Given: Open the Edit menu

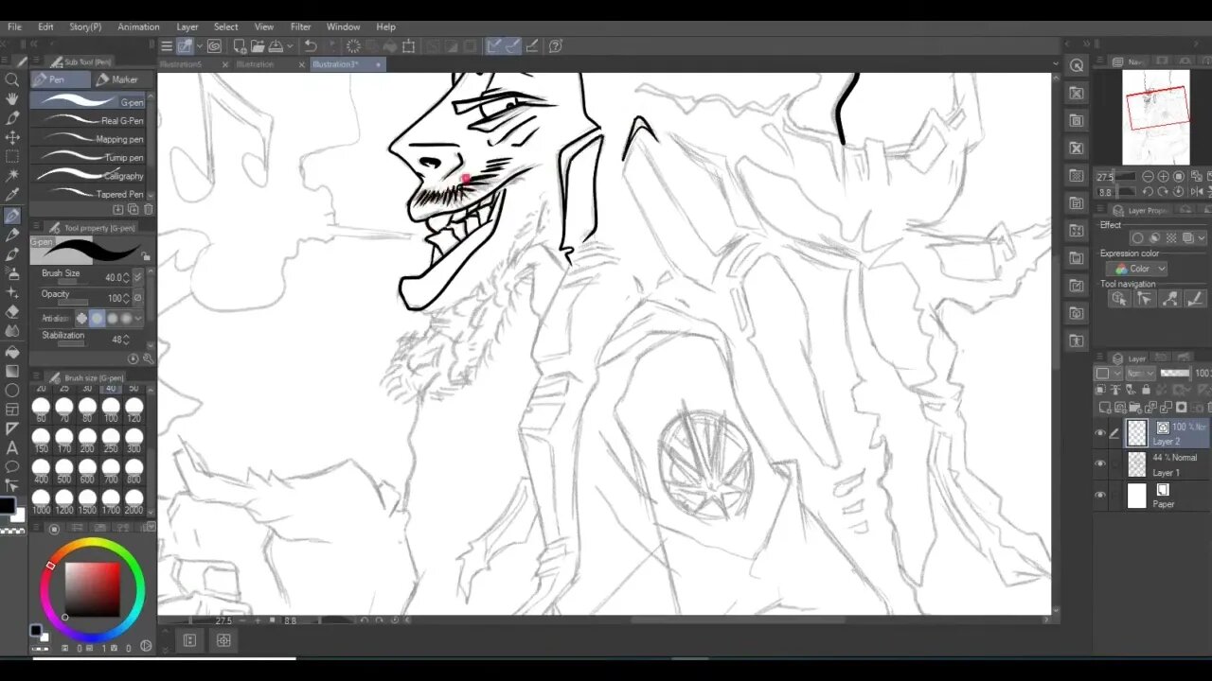Looking at the screenshot, I should 45,26.
